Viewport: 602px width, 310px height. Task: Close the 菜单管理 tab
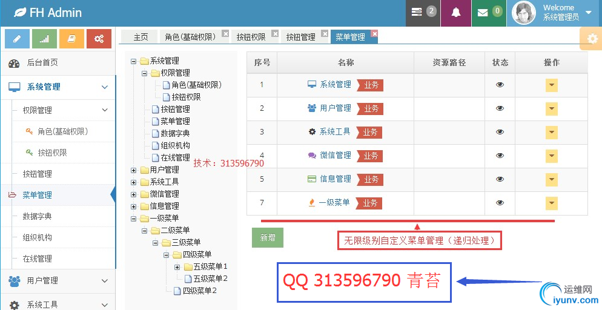tap(375, 34)
